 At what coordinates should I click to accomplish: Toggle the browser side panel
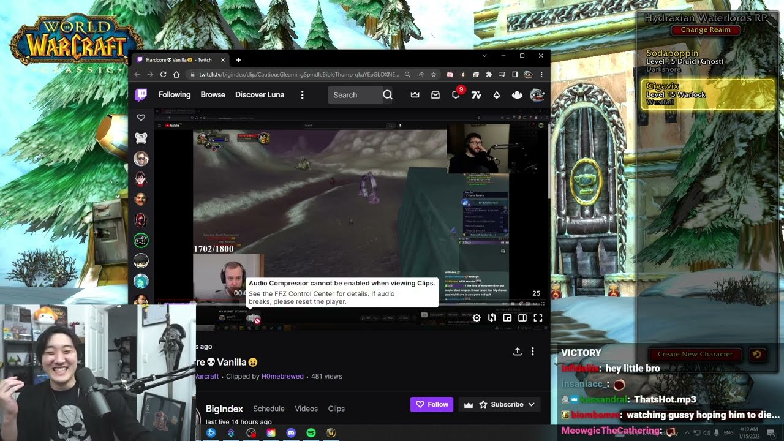coord(514,74)
